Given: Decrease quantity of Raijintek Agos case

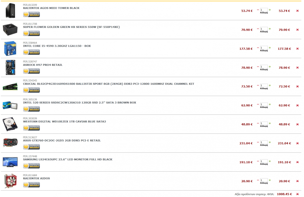Looking at the screenshot, I should pos(258,10).
